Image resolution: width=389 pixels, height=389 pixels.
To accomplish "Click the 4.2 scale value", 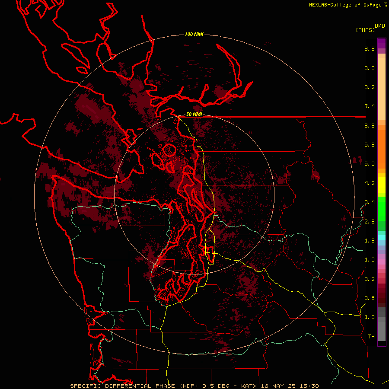I will pos(370,183).
